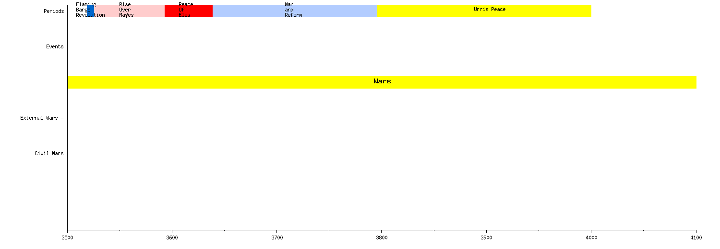Click the 4100 year axis label
Screen dimensions: 720x249
pos(696,238)
